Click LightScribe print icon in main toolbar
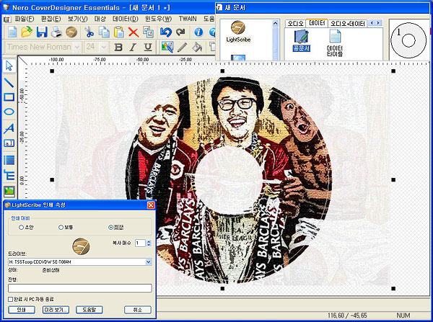Image resolution: width=433 pixels, height=322 pixels. tap(71, 32)
